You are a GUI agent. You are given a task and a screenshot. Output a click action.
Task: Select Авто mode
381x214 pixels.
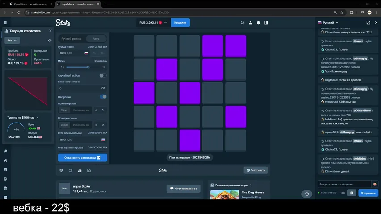point(96,39)
